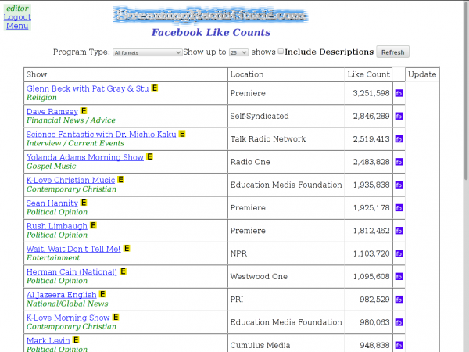Select the 1,103,720 like count cell
The image size is (469, 352).
coord(368,253)
